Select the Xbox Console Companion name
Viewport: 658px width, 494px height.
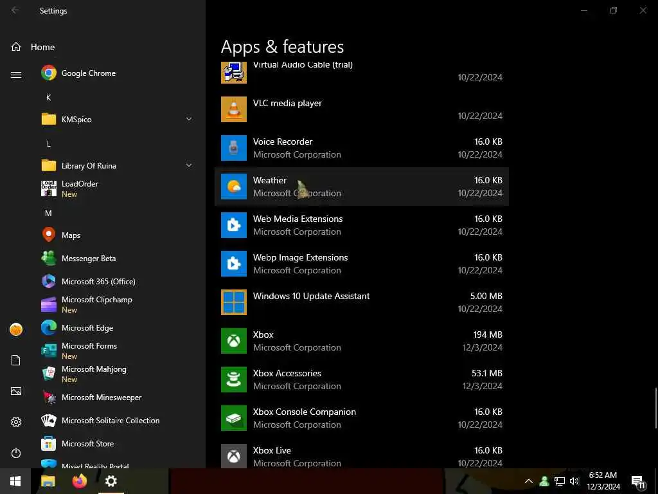tap(304, 412)
